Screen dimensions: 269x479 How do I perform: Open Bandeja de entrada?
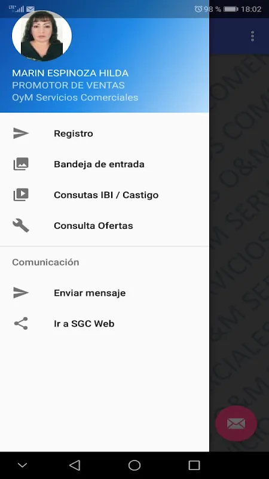point(105,164)
